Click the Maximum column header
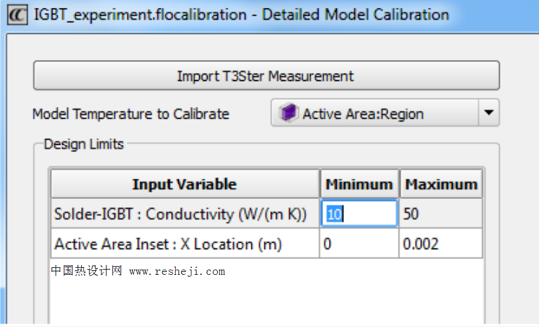Viewport: 539px width, 327px height. (441, 184)
